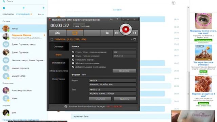Click the Sparta game ad image

click(x=203, y=53)
